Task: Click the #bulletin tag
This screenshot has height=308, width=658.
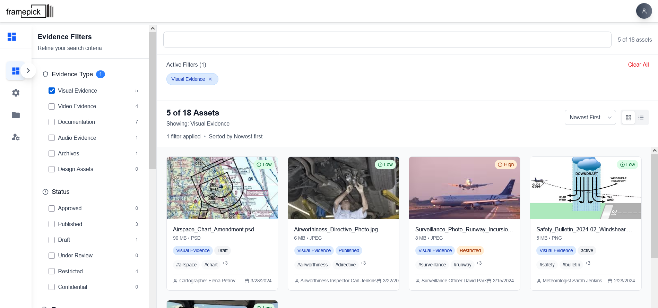Action: [571, 265]
